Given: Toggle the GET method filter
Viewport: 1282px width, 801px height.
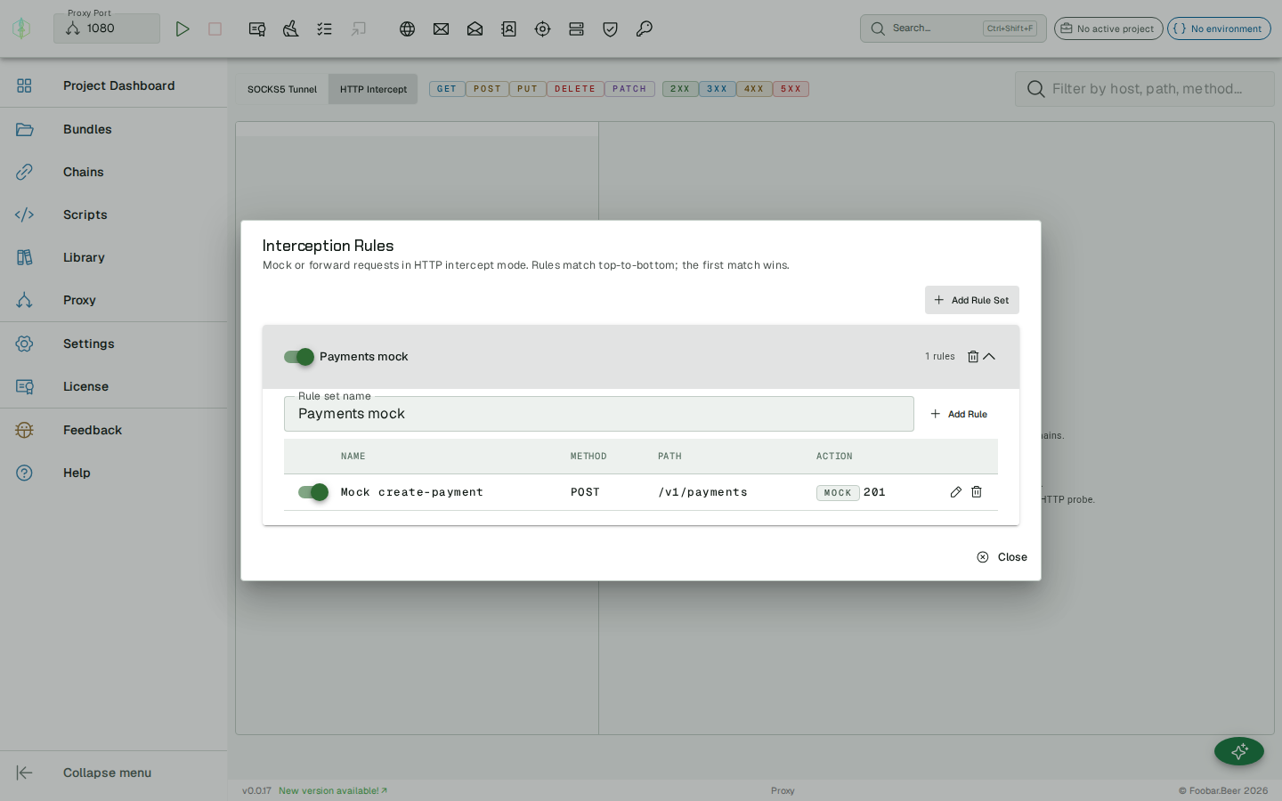Looking at the screenshot, I should pos(447,89).
